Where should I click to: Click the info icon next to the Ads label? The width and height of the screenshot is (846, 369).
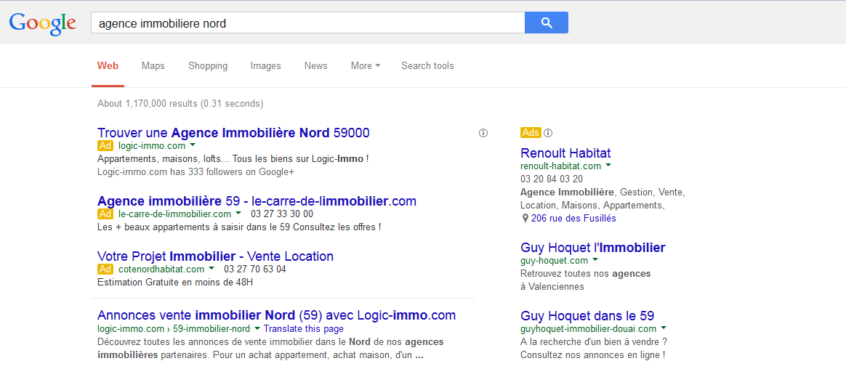(x=548, y=133)
